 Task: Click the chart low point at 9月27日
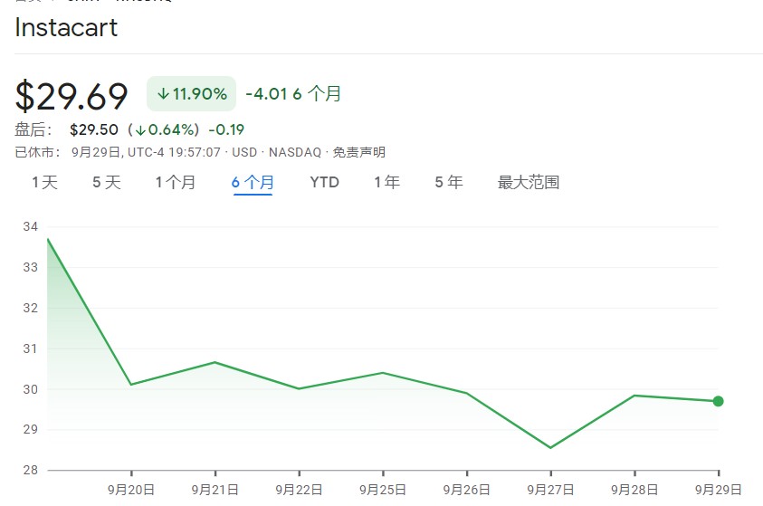(550, 447)
